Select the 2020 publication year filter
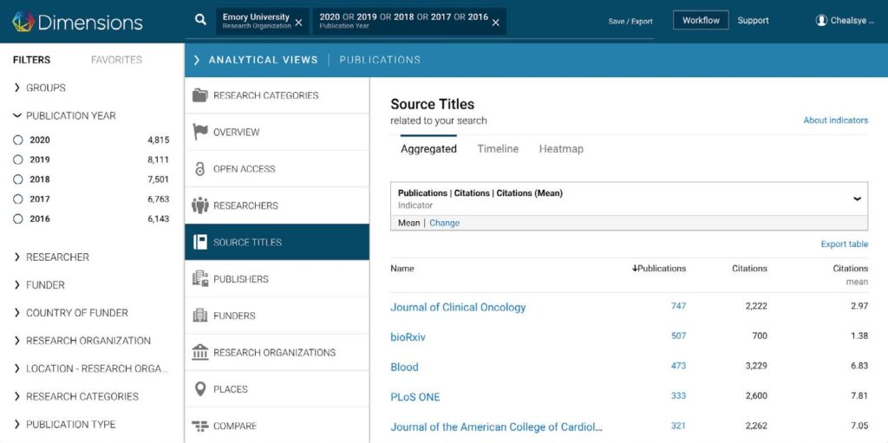The height and width of the screenshot is (443, 888). pyautogui.click(x=18, y=140)
